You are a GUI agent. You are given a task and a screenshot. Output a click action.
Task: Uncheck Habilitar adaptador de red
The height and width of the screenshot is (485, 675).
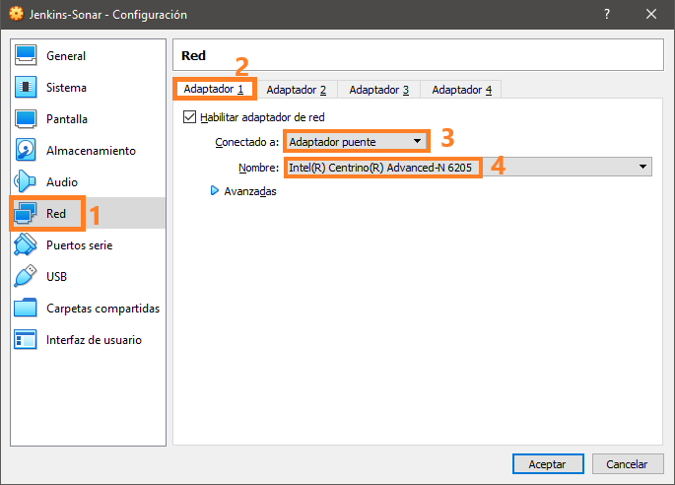tap(190, 117)
